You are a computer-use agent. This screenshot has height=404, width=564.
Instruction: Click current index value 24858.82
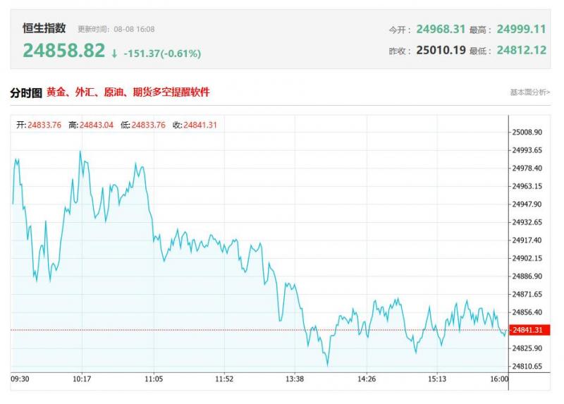coord(64,50)
